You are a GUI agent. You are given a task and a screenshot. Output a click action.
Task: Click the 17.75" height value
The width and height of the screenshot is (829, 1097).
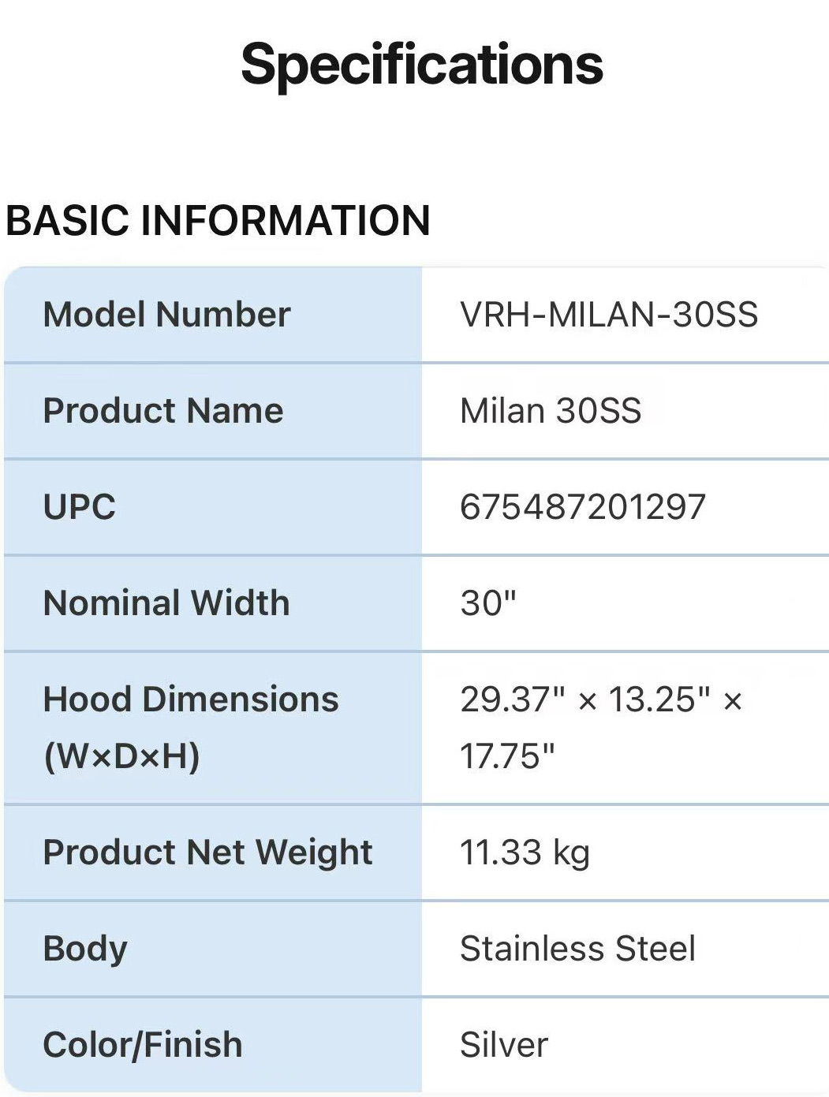[507, 756]
